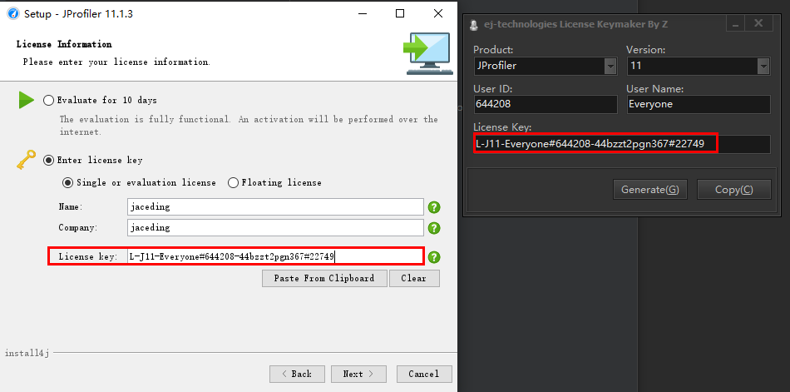The height and width of the screenshot is (392, 790).
Task: Cancel the JProfiler setup
Action: click(x=424, y=374)
